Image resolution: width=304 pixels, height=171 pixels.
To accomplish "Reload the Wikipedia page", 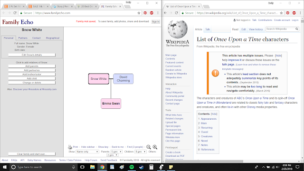I will click(x=176, y=13).
